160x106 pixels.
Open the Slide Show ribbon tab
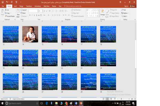pos(47,5)
